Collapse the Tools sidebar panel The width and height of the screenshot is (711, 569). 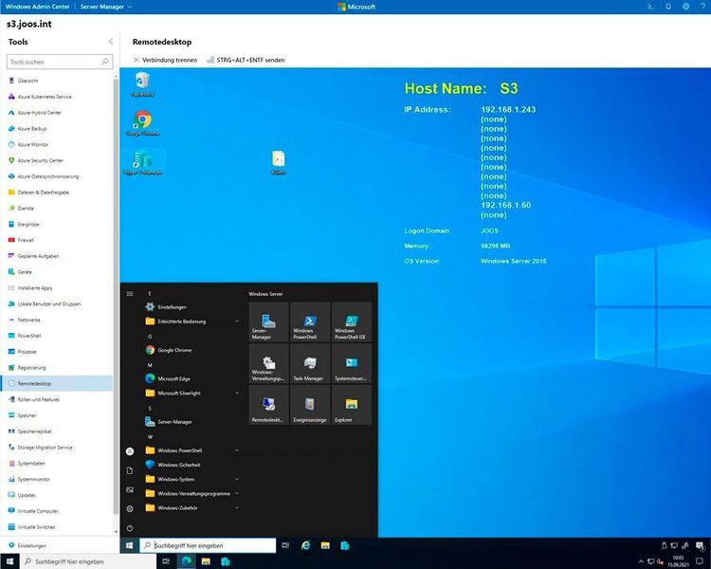111,42
